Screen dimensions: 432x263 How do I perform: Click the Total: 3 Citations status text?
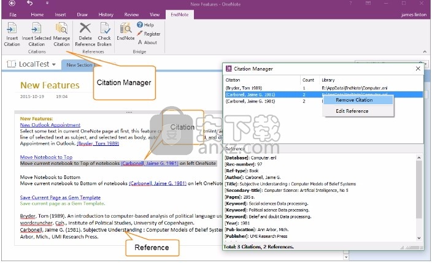(259, 246)
